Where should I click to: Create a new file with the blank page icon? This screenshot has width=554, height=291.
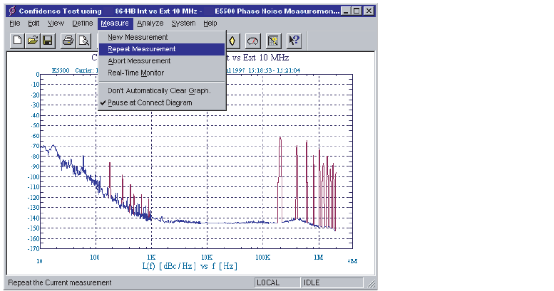coord(17,41)
